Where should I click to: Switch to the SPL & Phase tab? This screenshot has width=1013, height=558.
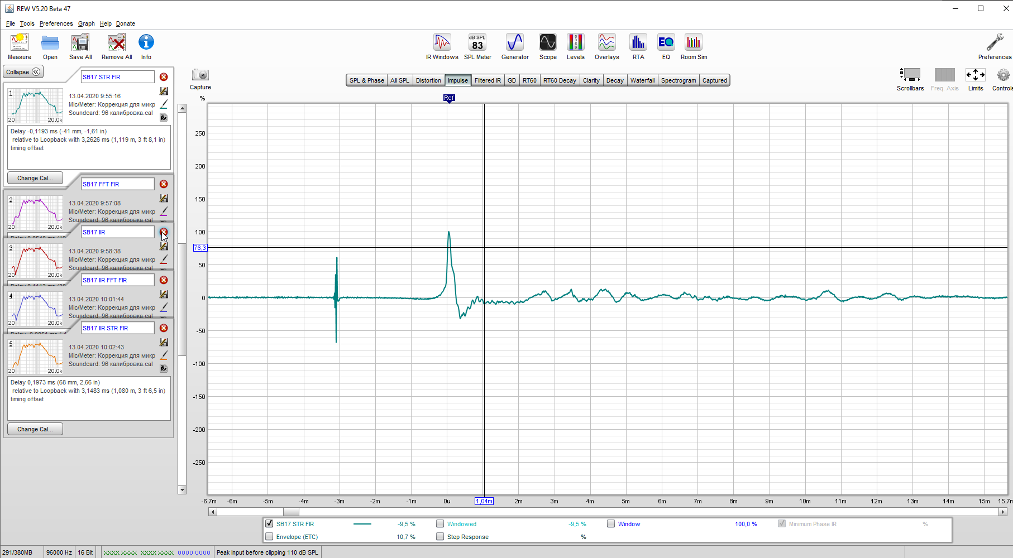[x=367, y=80]
